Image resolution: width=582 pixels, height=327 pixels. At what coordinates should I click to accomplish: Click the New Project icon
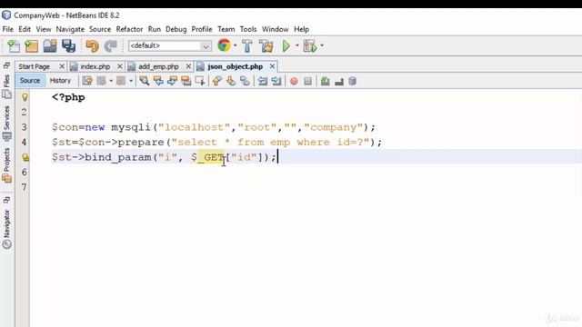pos(32,46)
